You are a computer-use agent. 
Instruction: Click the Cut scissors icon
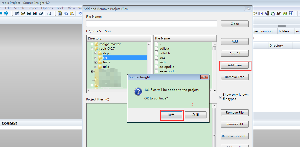coord(60,13)
